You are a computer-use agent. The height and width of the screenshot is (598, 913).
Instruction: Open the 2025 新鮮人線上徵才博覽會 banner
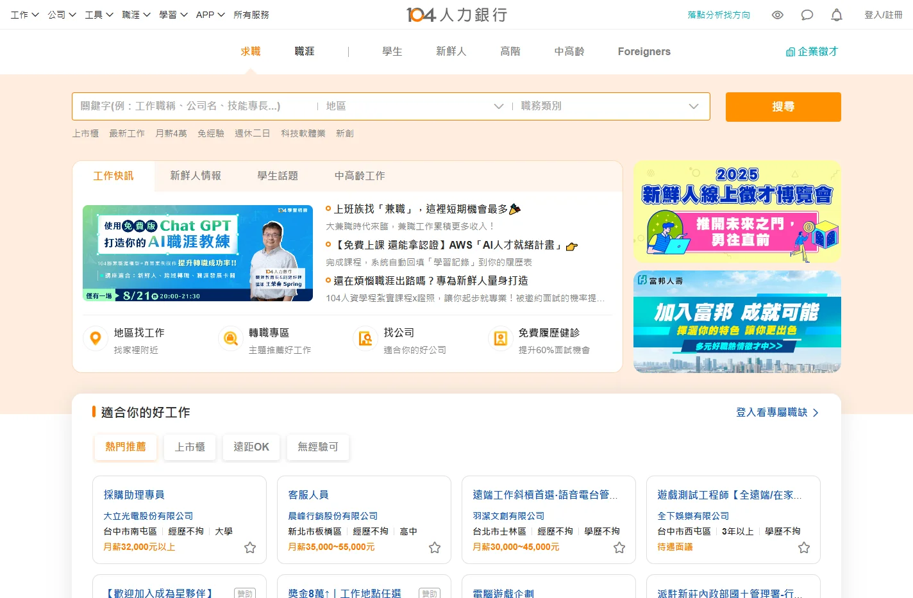[x=737, y=212]
